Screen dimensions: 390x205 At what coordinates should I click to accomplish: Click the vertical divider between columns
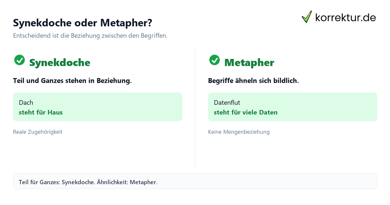[x=195, y=109]
